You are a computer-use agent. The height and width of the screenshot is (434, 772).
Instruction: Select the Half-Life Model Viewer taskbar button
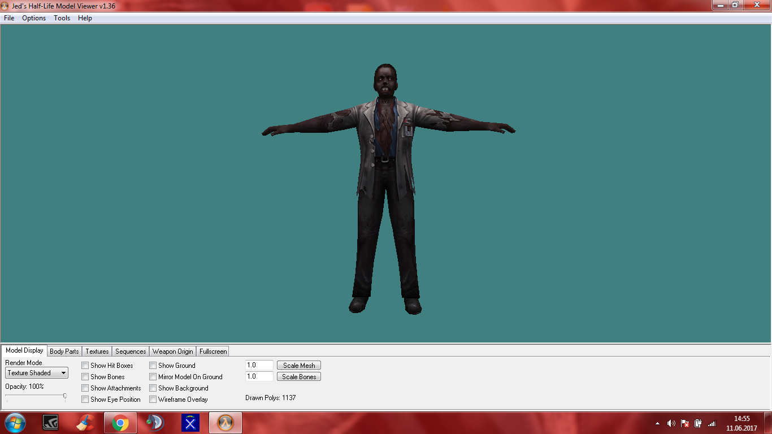pos(225,423)
